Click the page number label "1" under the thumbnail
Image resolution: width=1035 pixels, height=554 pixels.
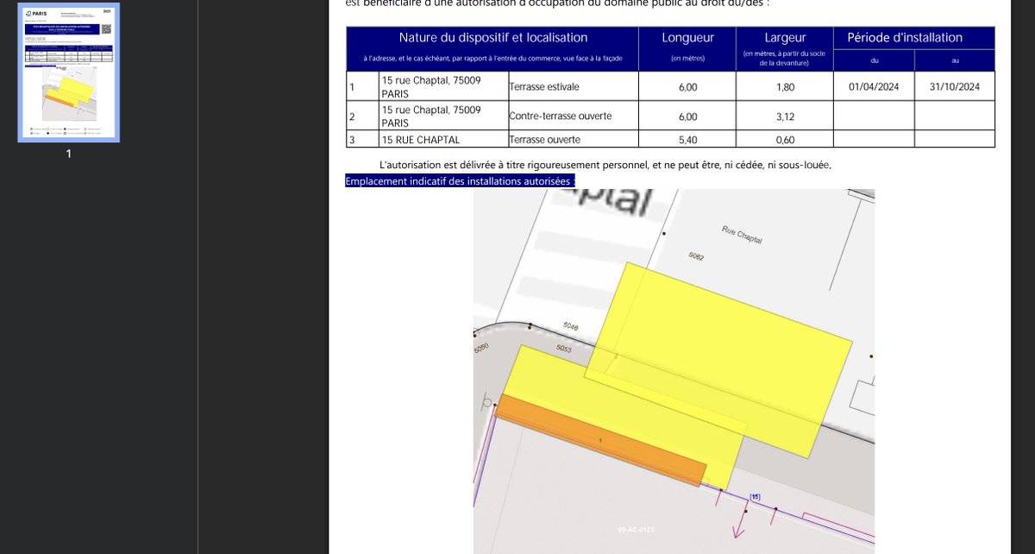[69, 154]
